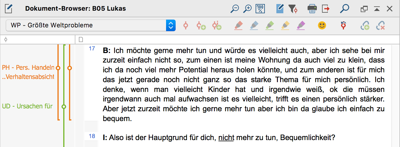Image resolution: width=400 pixels, height=147 pixels.
Task: Click the word Bequemlichkeit in paragraph 18
Action: click(305, 138)
